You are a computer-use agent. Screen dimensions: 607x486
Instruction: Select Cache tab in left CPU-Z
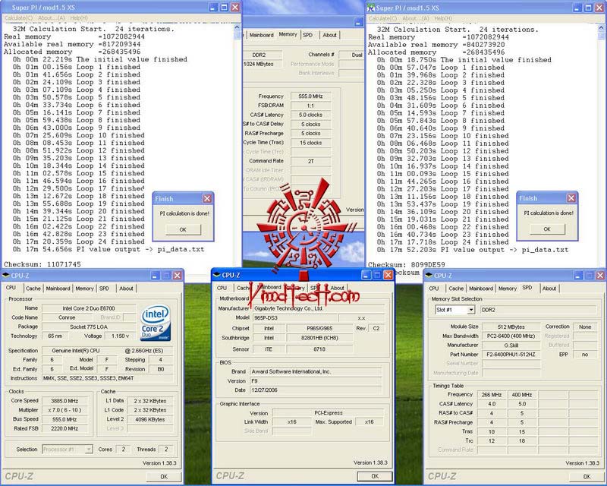coord(33,289)
